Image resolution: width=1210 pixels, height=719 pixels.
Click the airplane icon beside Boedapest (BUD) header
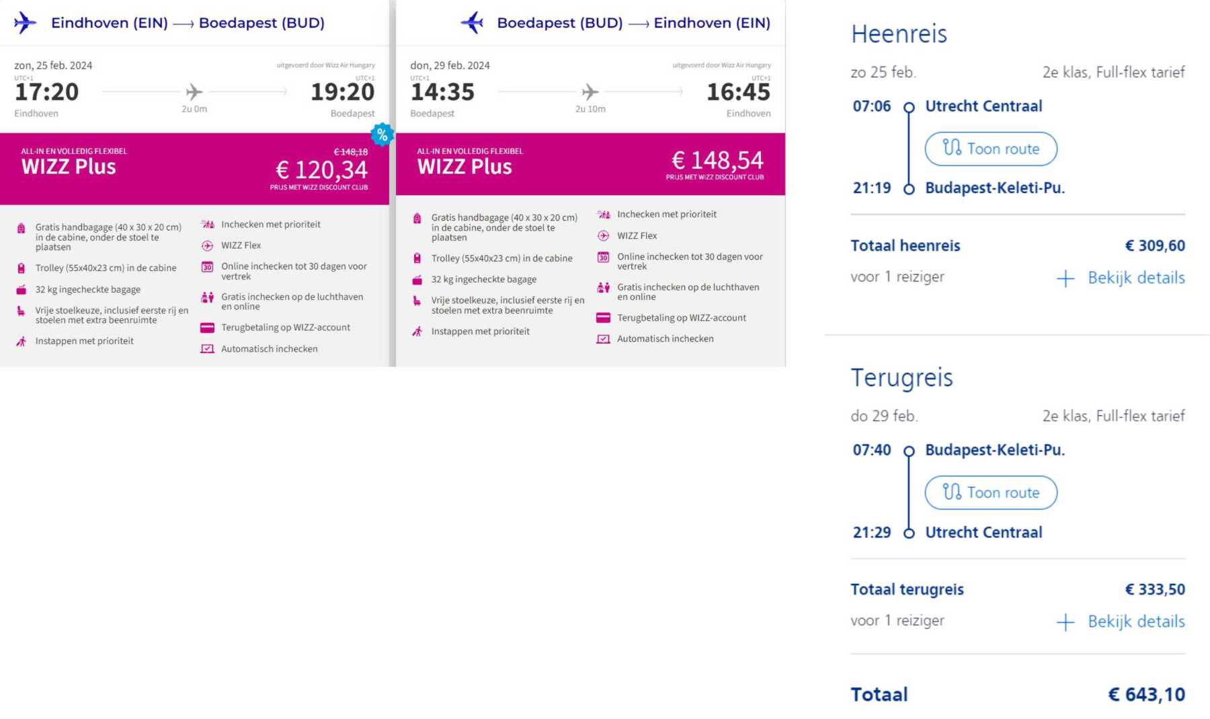(x=473, y=22)
